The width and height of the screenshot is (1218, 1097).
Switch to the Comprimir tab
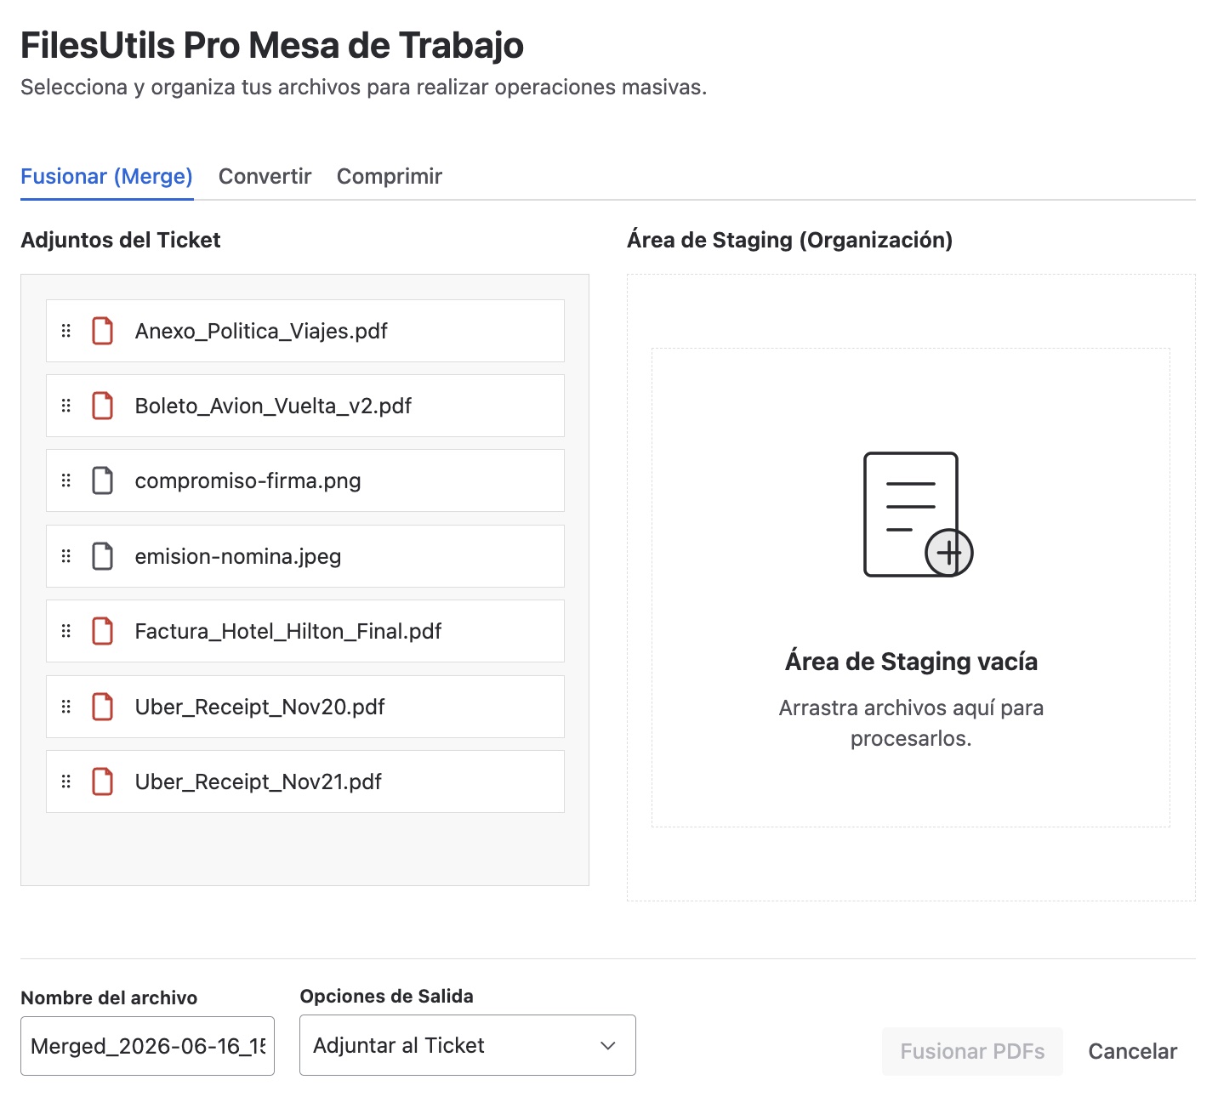pos(390,176)
